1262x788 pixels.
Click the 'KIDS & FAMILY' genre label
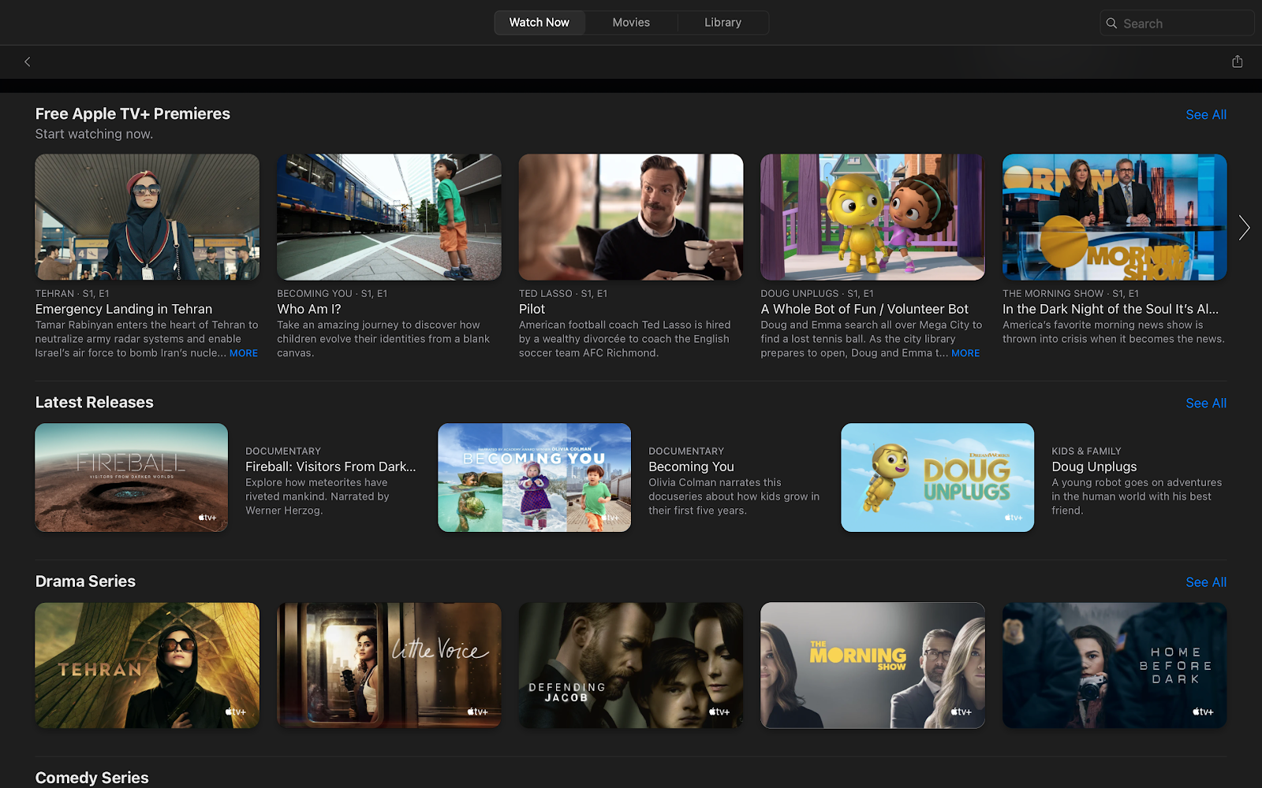pos(1086,451)
